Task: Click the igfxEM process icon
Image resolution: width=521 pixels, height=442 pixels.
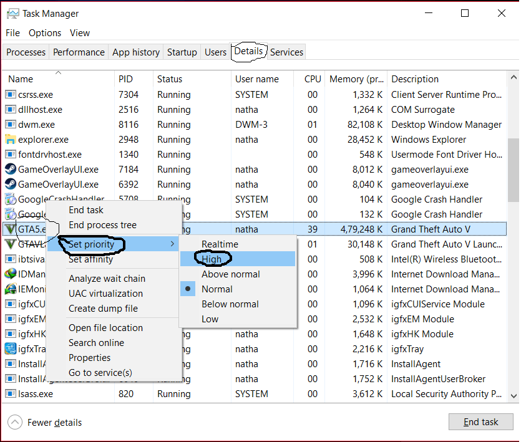Action: pyautogui.click(x=11, y=319)
